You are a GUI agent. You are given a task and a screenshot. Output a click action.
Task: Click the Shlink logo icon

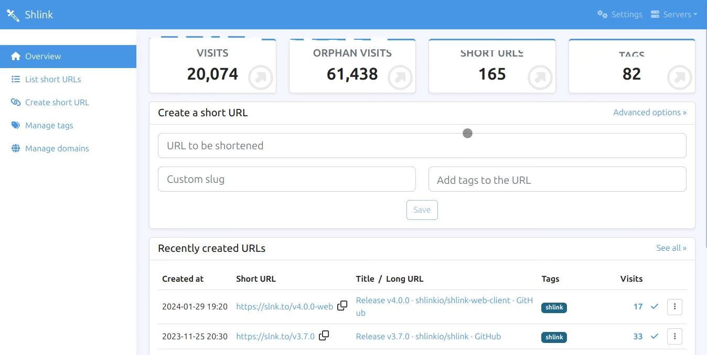tap(13, 15)
